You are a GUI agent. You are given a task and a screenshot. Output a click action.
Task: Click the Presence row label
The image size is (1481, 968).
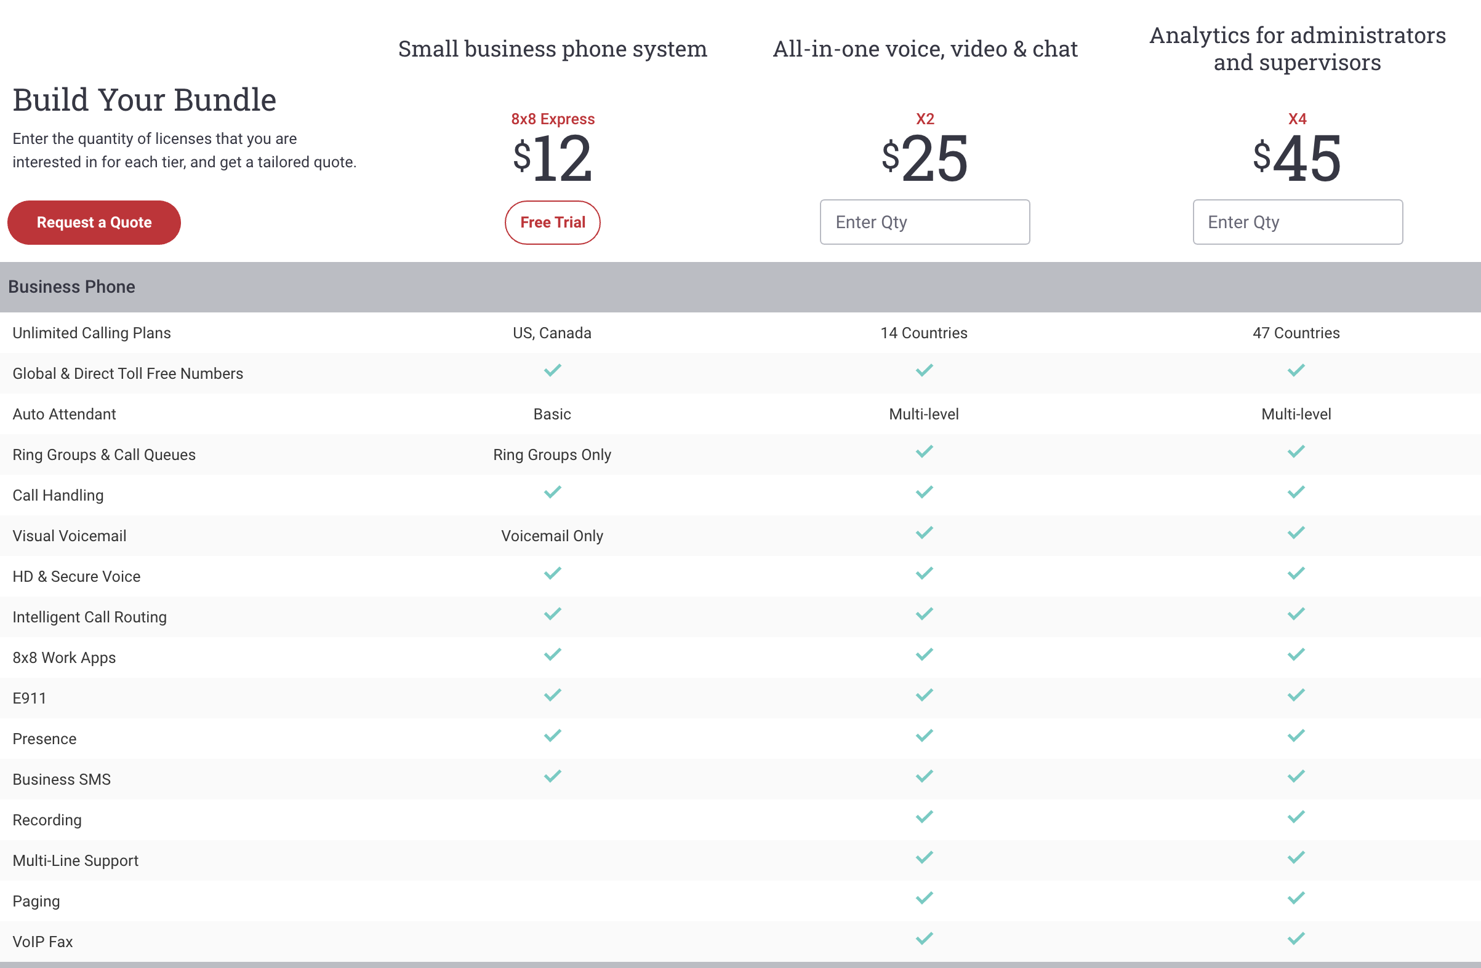click(44, 739)
